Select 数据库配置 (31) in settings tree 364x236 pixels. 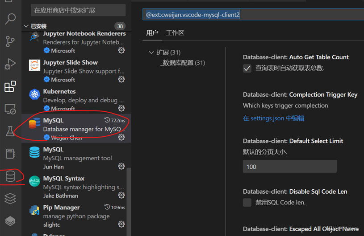point(183,63)
